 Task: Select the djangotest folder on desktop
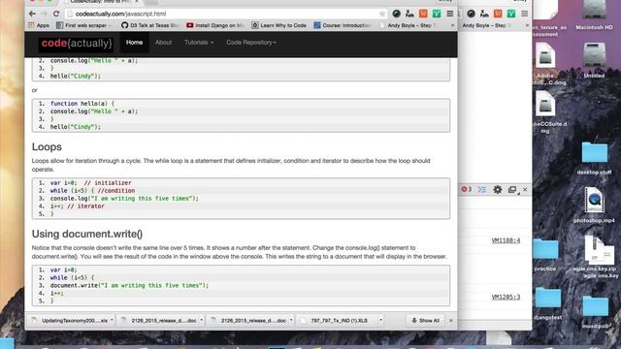pos(547,302)
